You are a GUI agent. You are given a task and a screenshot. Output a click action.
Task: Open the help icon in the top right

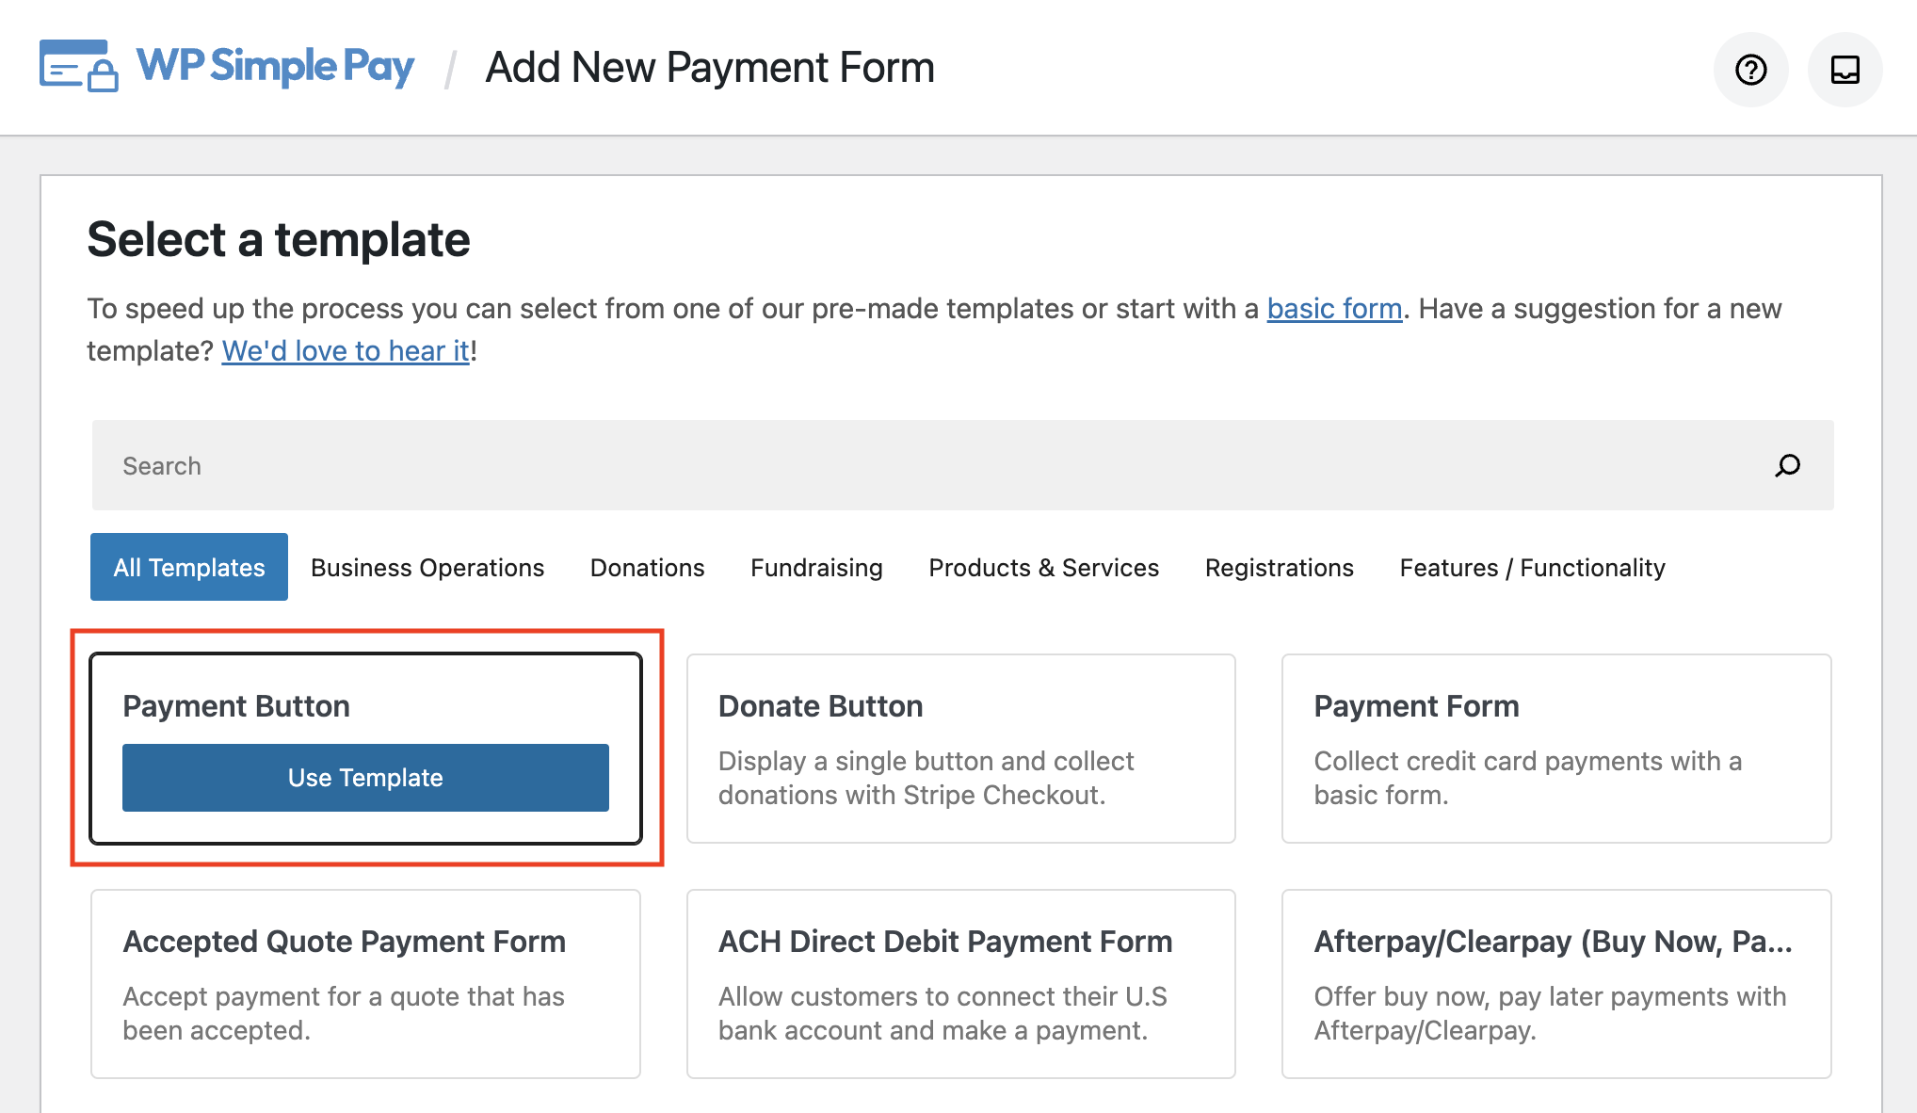click(1750, 69)
